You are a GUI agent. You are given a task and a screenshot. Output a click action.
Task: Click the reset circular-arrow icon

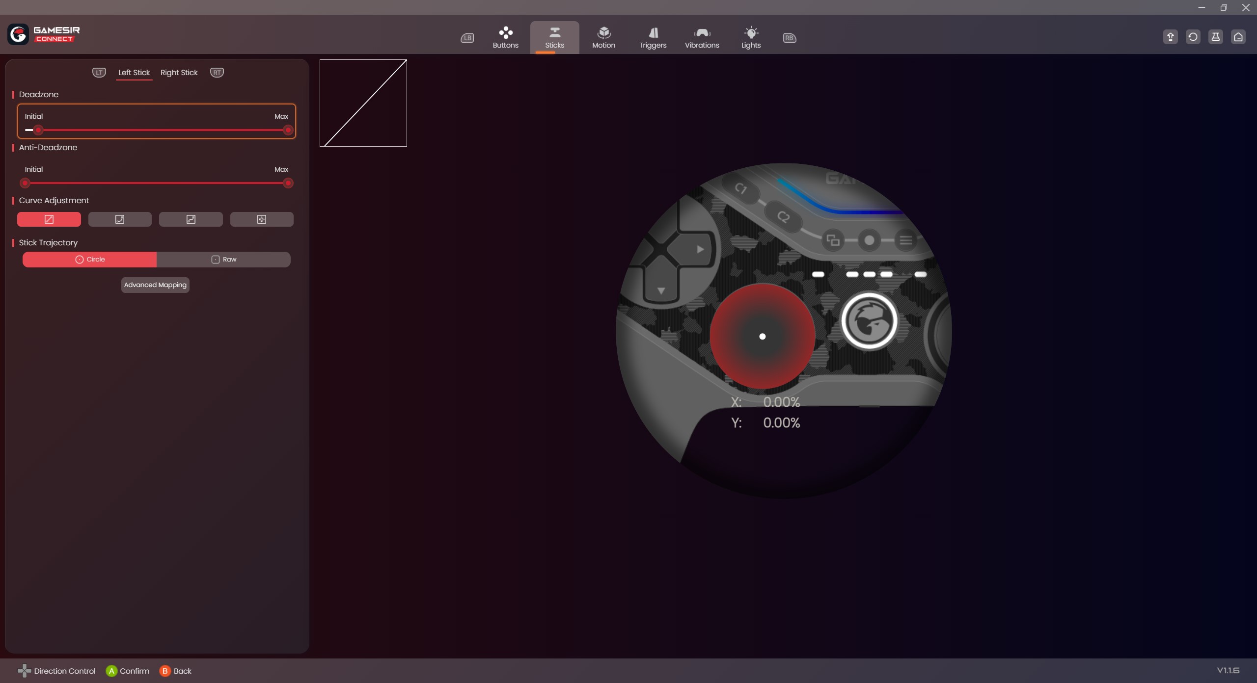[1193, 37]
